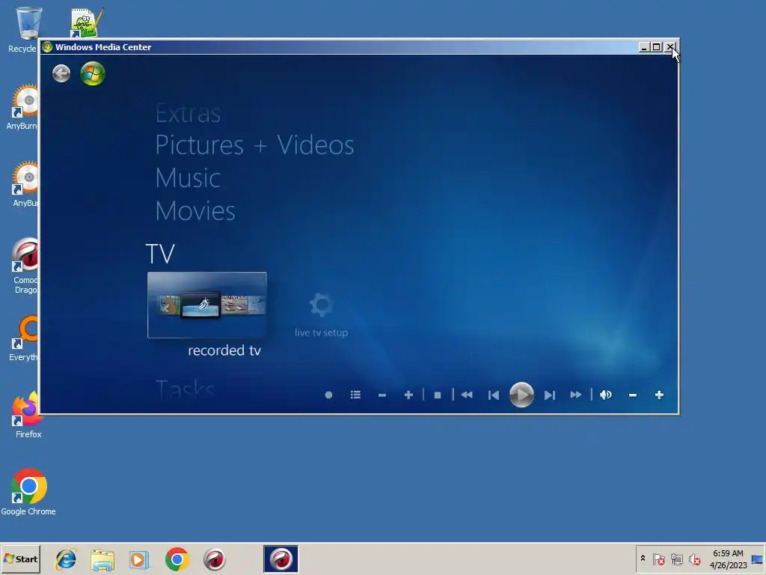The image size is (766, 575).
Task: Mute audio with speaker icon
Action: tap(606, 395)
